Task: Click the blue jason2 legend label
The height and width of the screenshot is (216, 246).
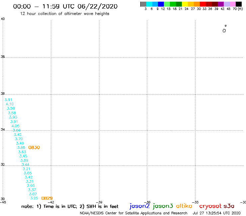Action: click(x=140, y=206)
